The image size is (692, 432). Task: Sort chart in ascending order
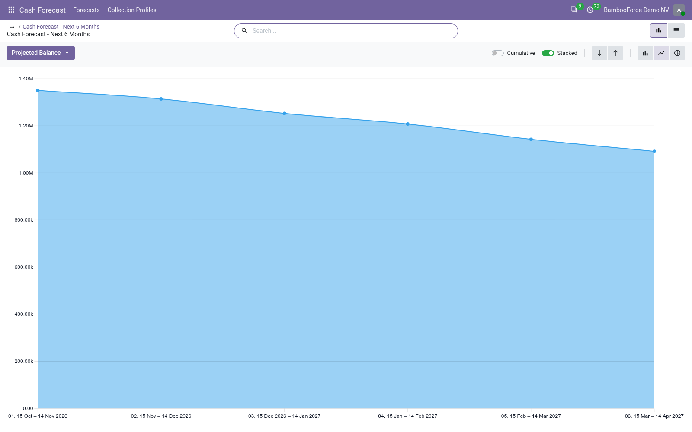615,53
